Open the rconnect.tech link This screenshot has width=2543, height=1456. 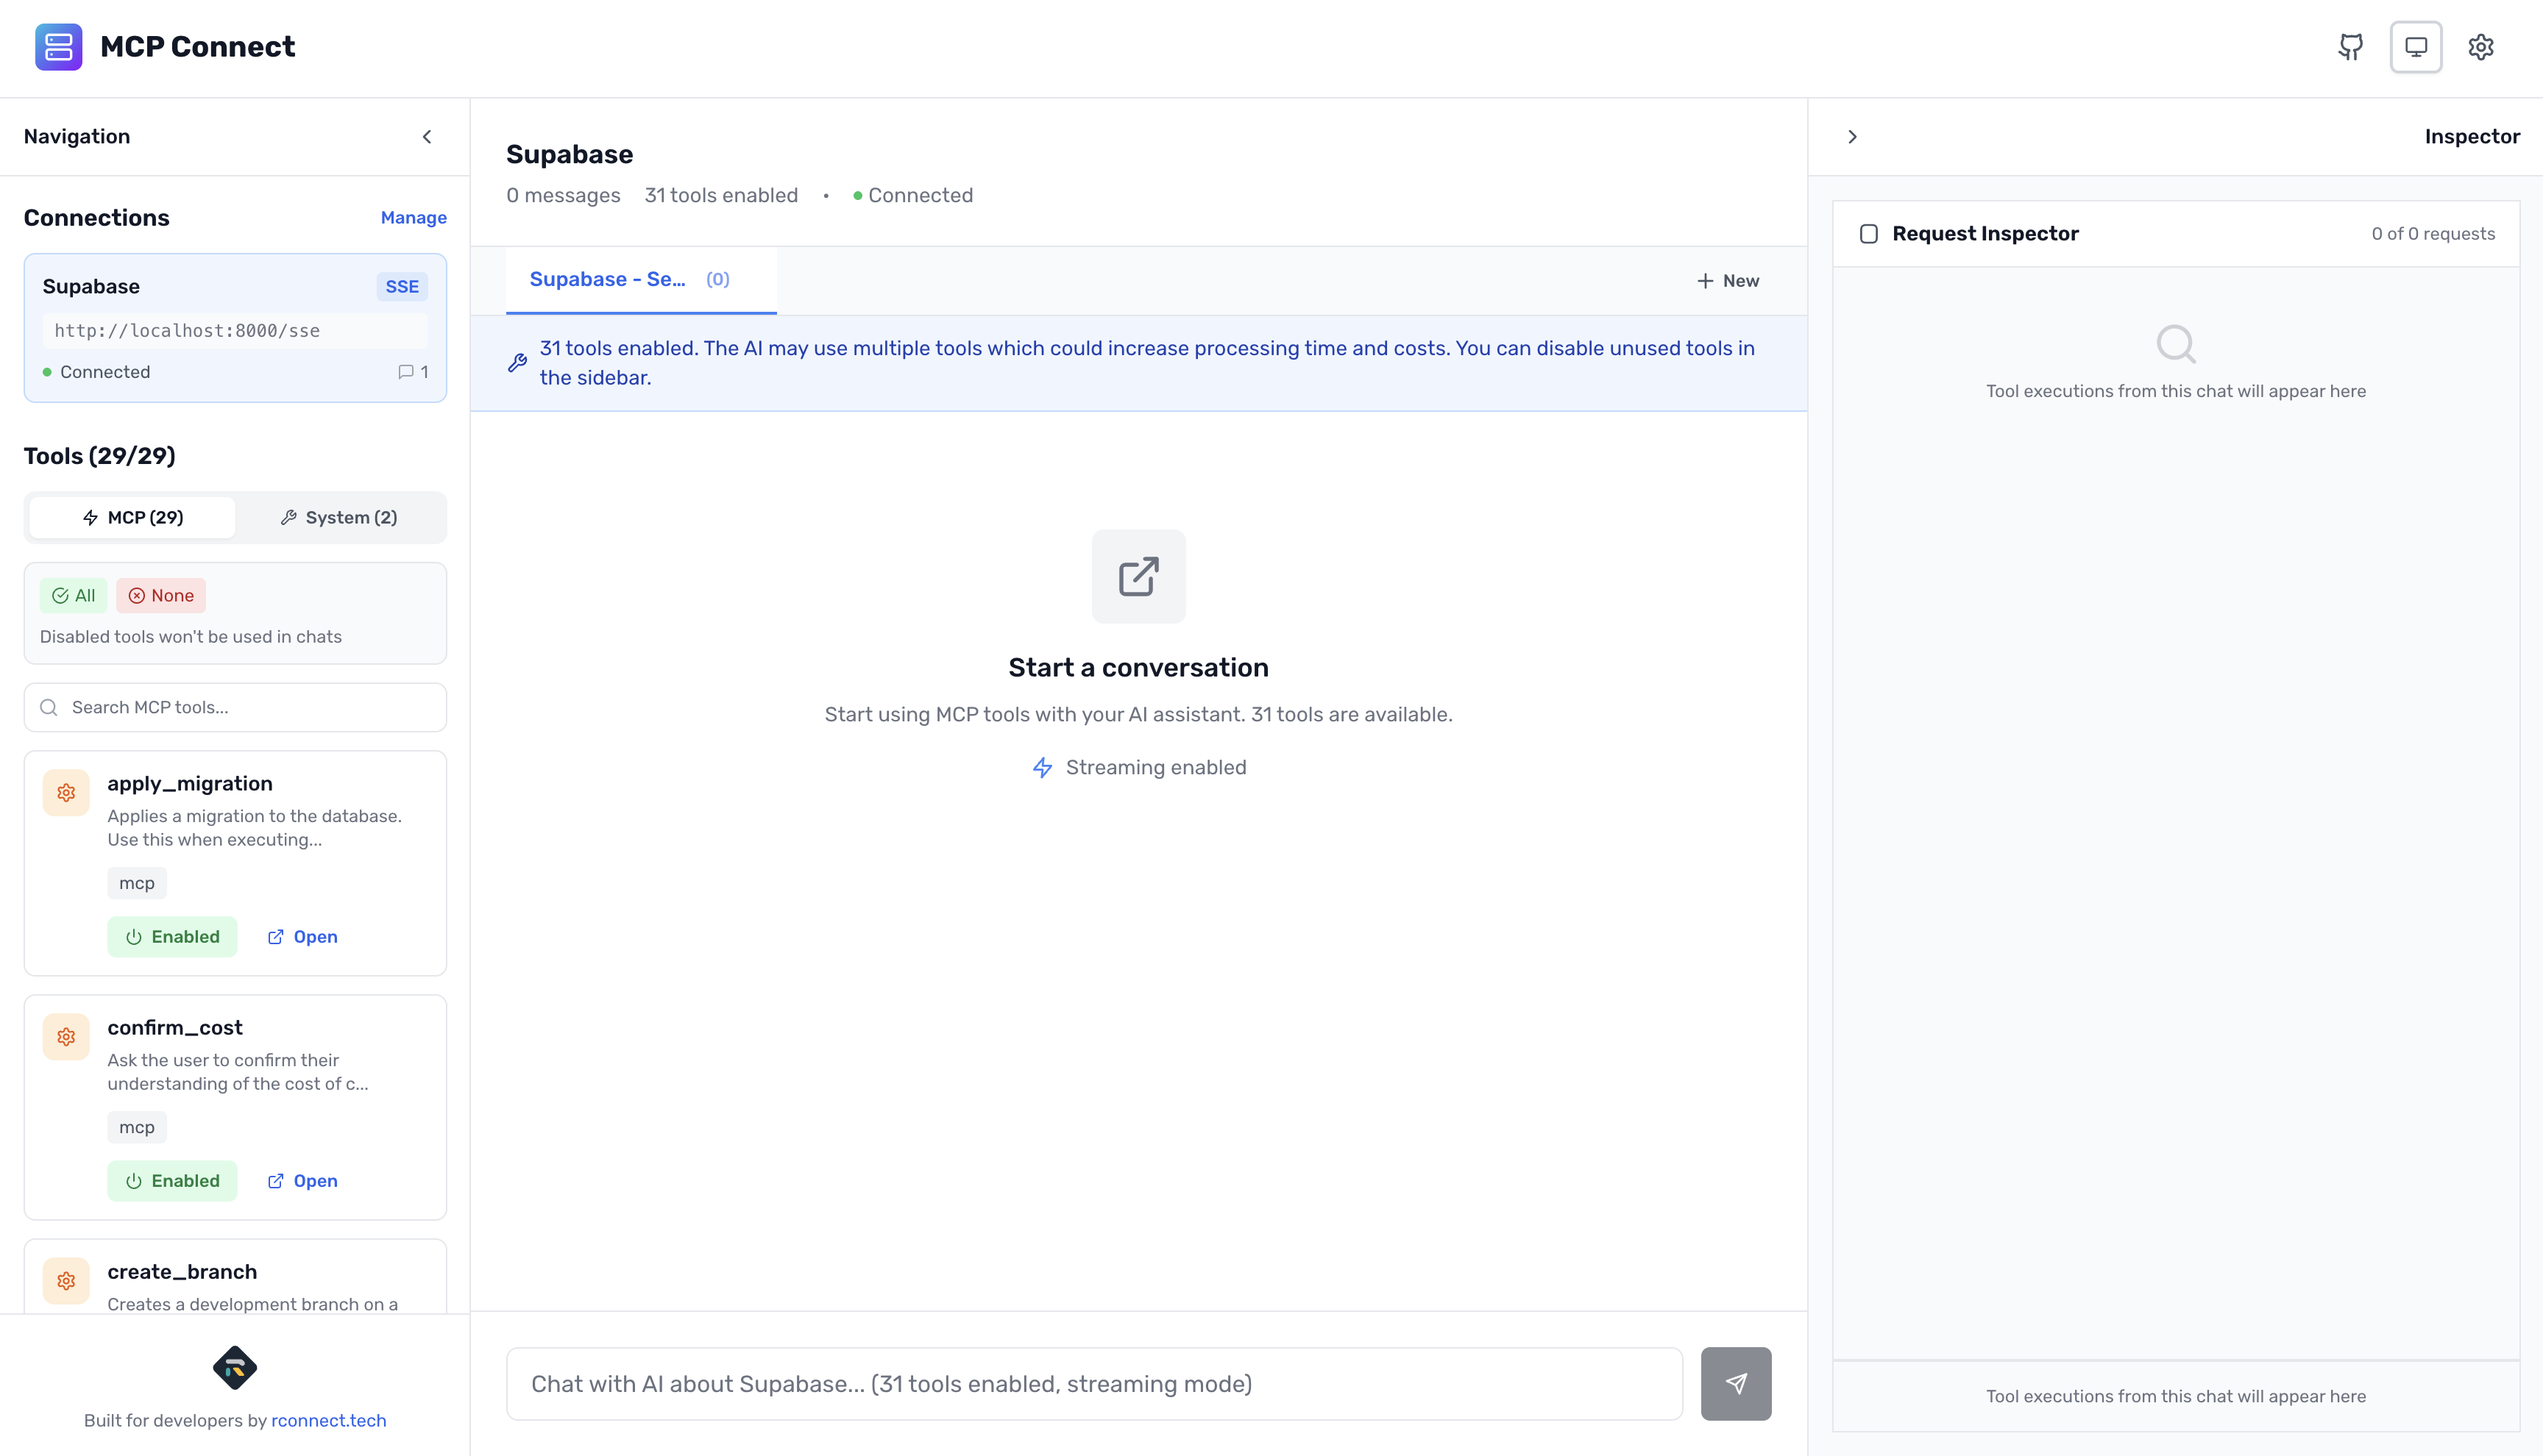(x=328, y=1421)
